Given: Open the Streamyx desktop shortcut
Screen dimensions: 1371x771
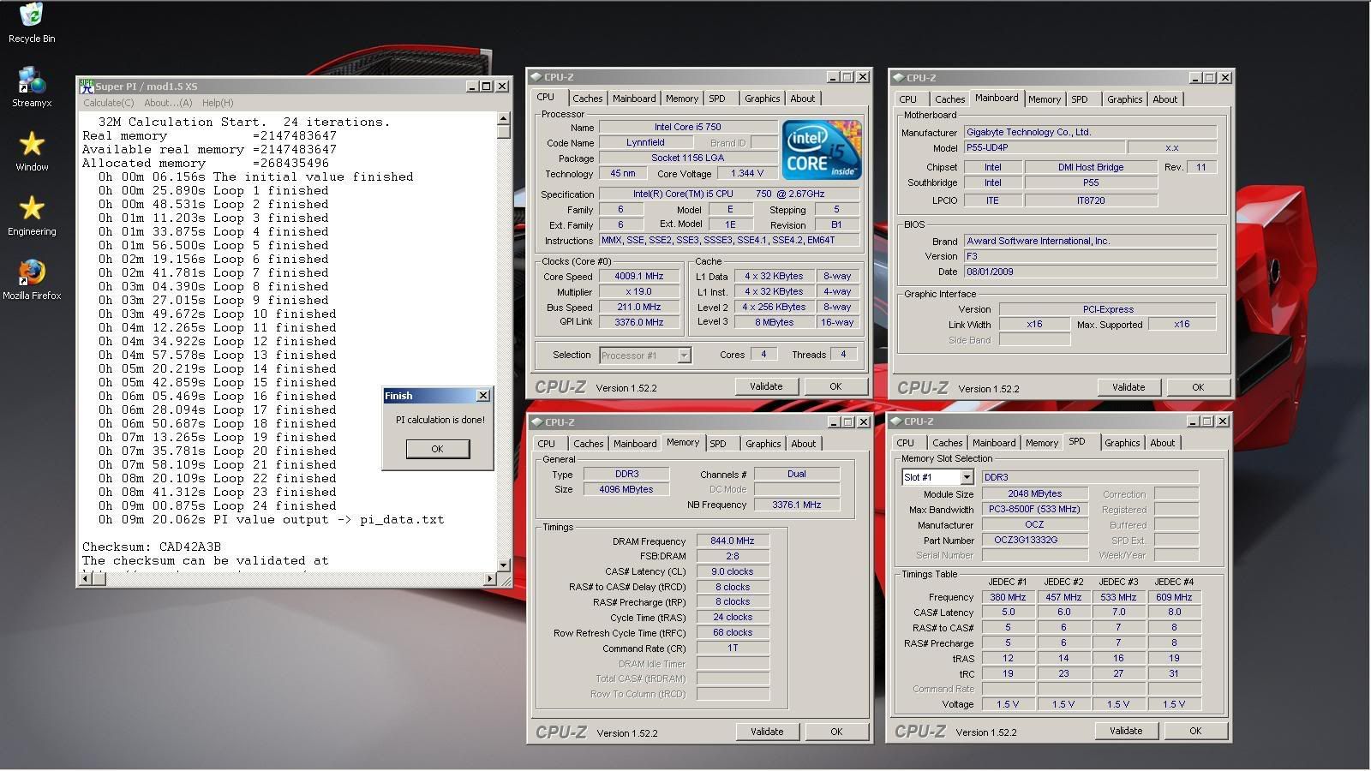Looking at the screenshot, I should (32, 81).
